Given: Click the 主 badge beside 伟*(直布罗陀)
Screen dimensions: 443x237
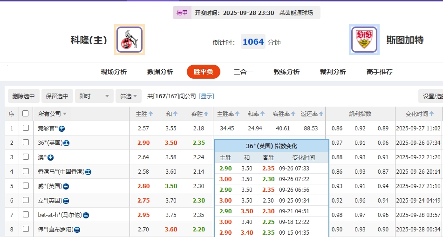Looking at the screenshot, I should (x=77, y=230).
